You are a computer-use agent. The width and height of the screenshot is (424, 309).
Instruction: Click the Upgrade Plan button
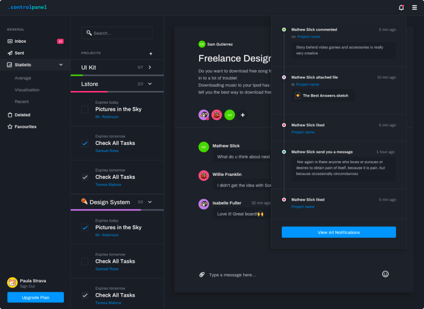tap(36, 297)
